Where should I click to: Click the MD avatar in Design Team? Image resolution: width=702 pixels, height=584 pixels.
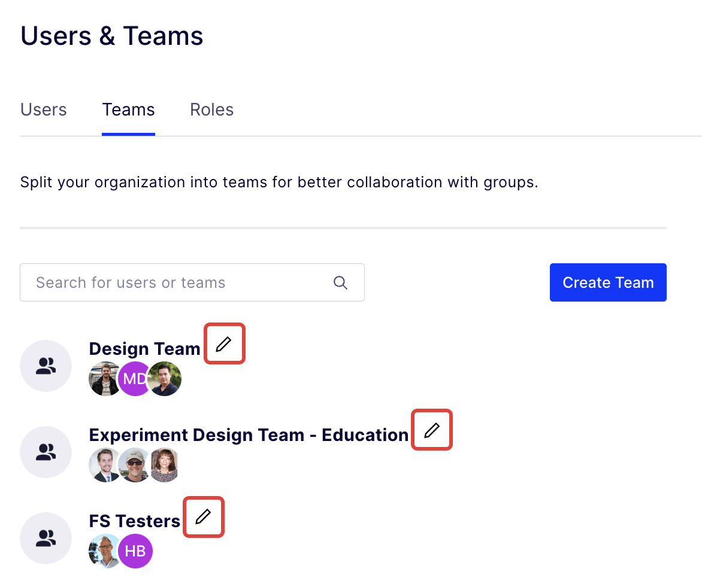134,379
